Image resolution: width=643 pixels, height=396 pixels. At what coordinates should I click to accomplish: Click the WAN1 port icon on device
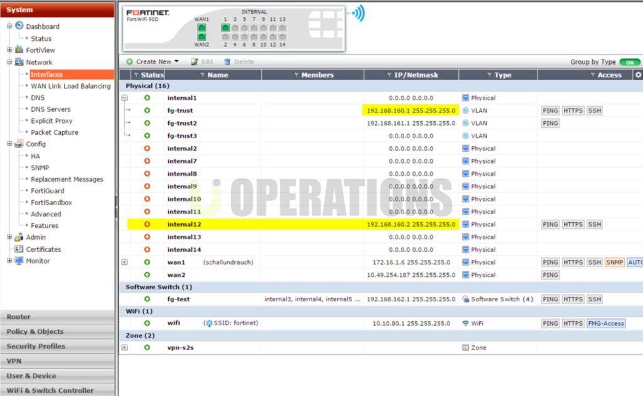[202, 28]
